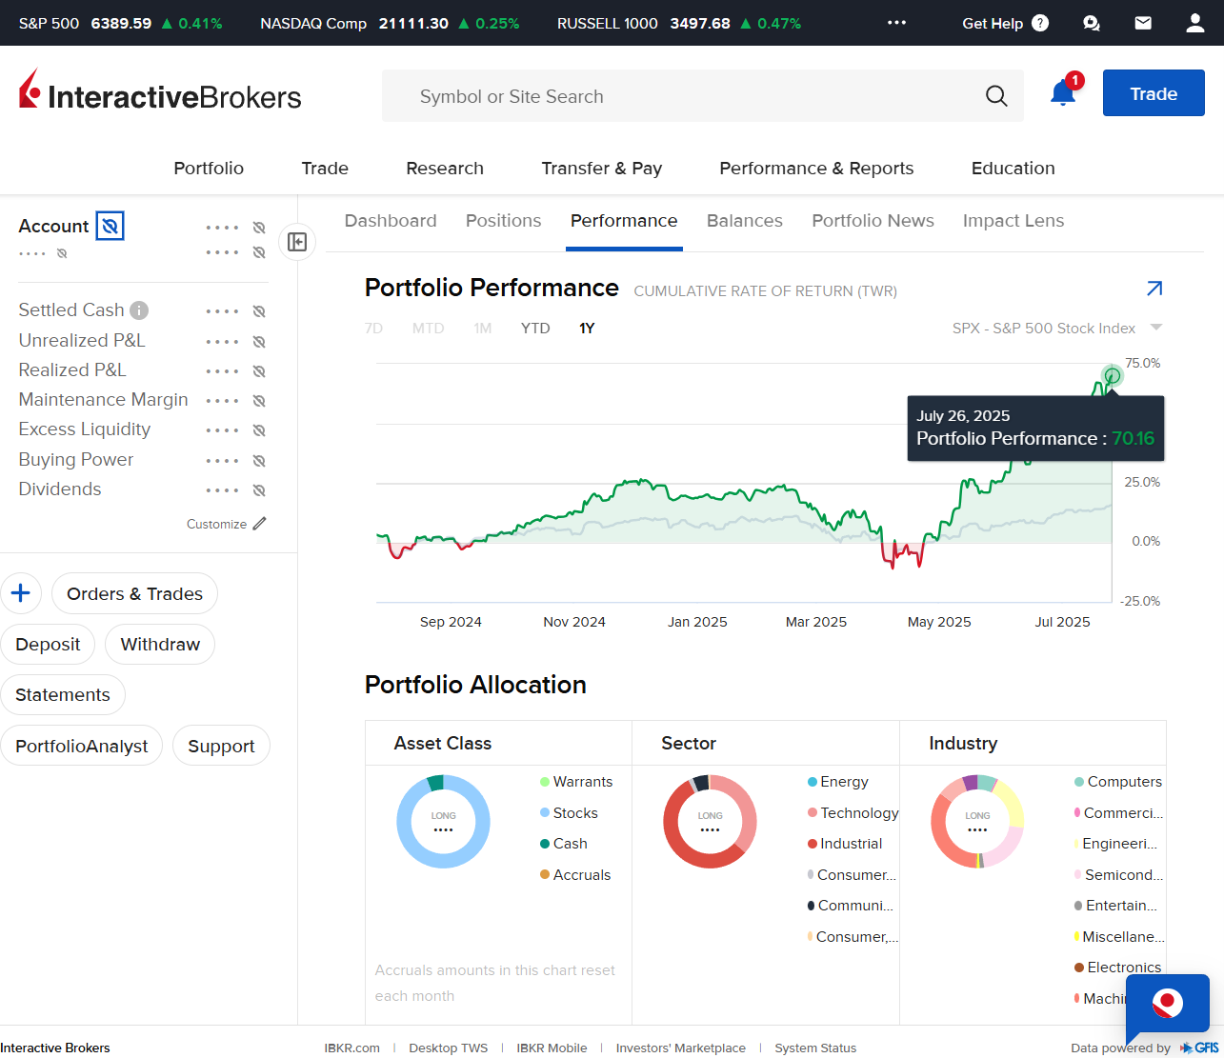This screenshot has height=1058, width=1224.
Task: Open Statements
Action: [63, 695]
